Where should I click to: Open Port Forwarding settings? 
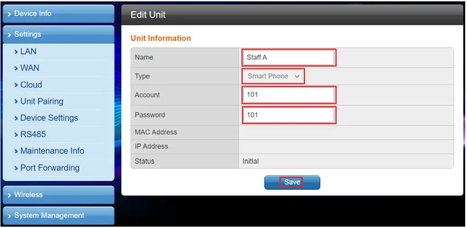pos(50,168)
